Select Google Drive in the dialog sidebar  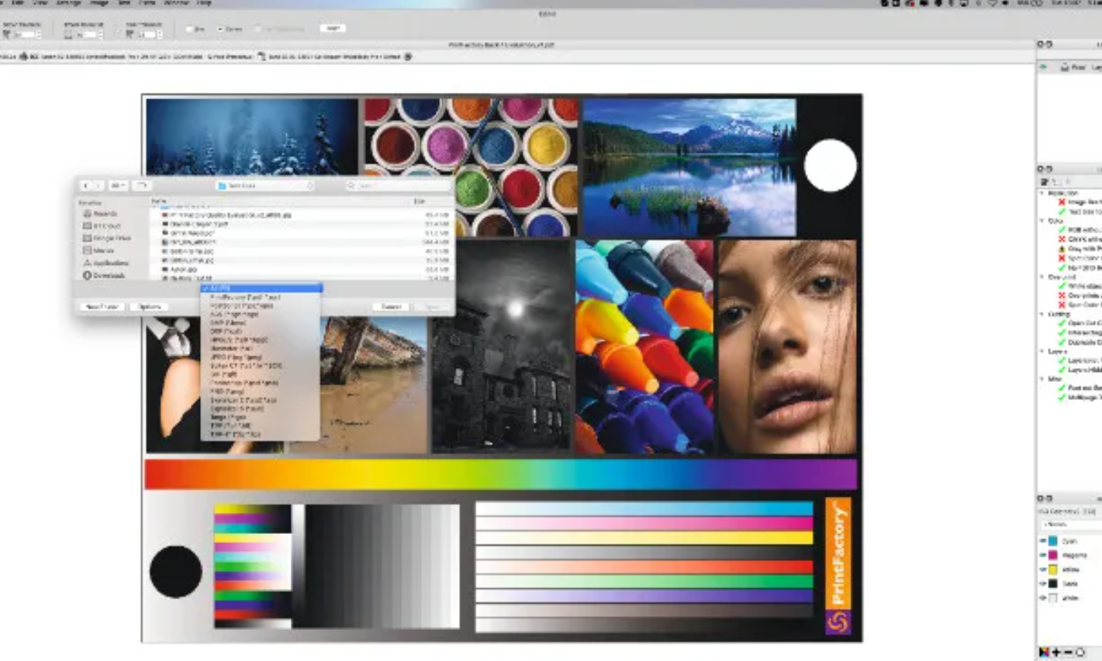[106, 238]
